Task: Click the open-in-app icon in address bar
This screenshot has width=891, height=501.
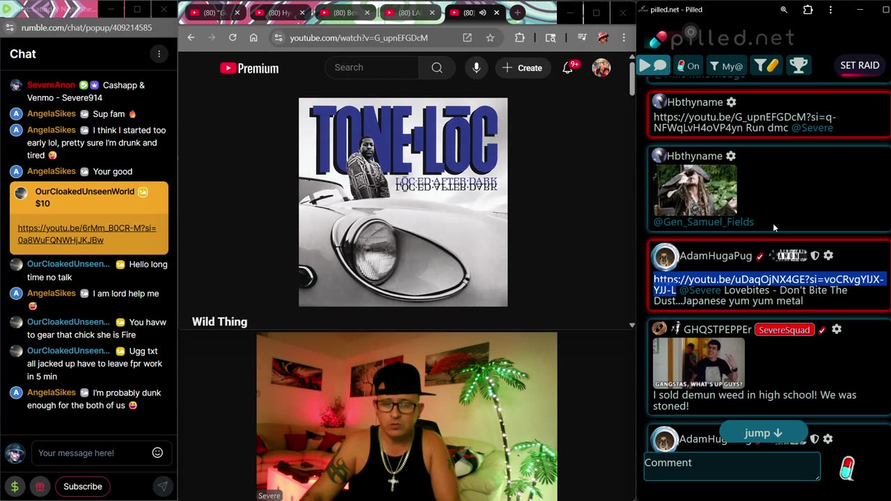Action: point(467,38)
